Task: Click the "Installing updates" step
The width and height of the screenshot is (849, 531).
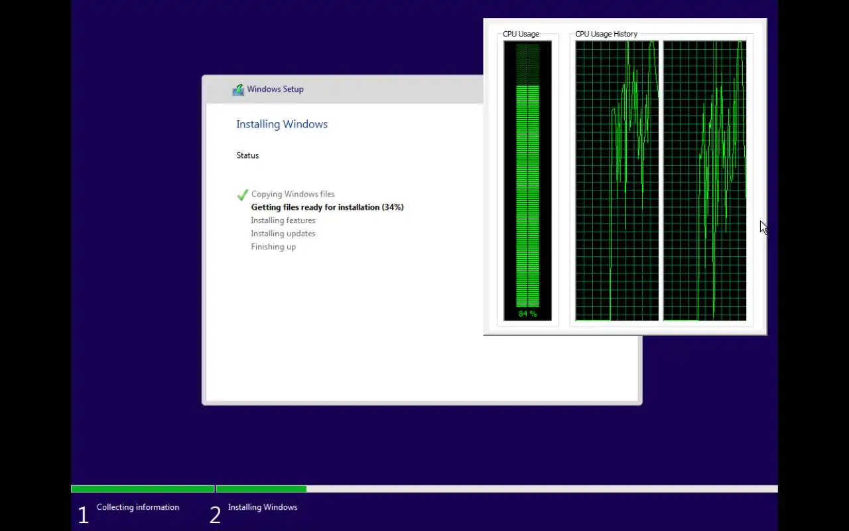Action: click(x=283, y=234)
